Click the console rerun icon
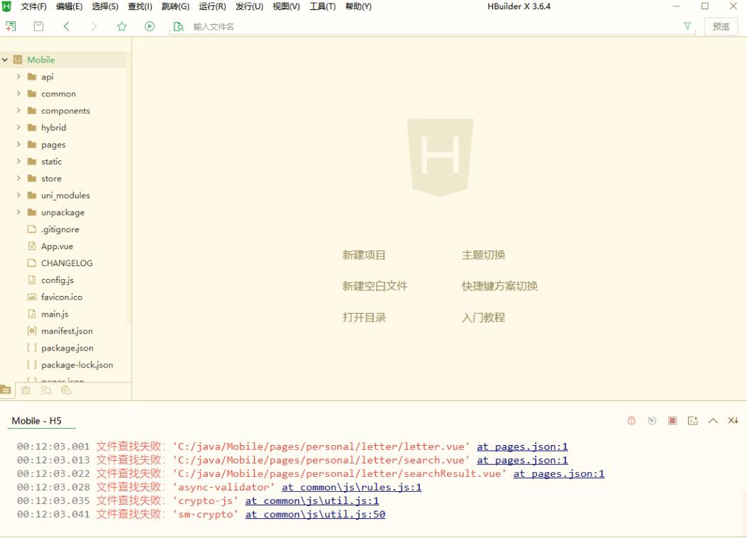 [x=652, y=420]
